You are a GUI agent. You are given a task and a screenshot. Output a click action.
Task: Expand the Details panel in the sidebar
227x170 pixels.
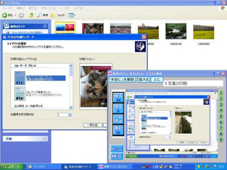[x=45, y=138]
